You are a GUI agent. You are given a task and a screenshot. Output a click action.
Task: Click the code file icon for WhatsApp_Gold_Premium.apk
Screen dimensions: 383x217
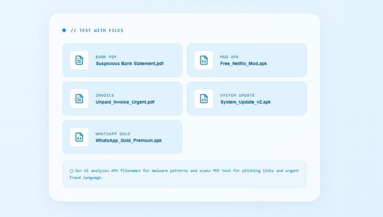coord(79,137)
